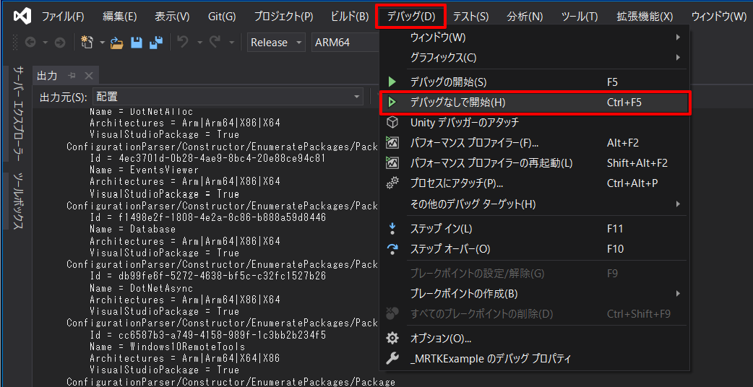Click green play icon beside デバッグの開始
This screenshot has height=387, width=753.
pos(392,82)
